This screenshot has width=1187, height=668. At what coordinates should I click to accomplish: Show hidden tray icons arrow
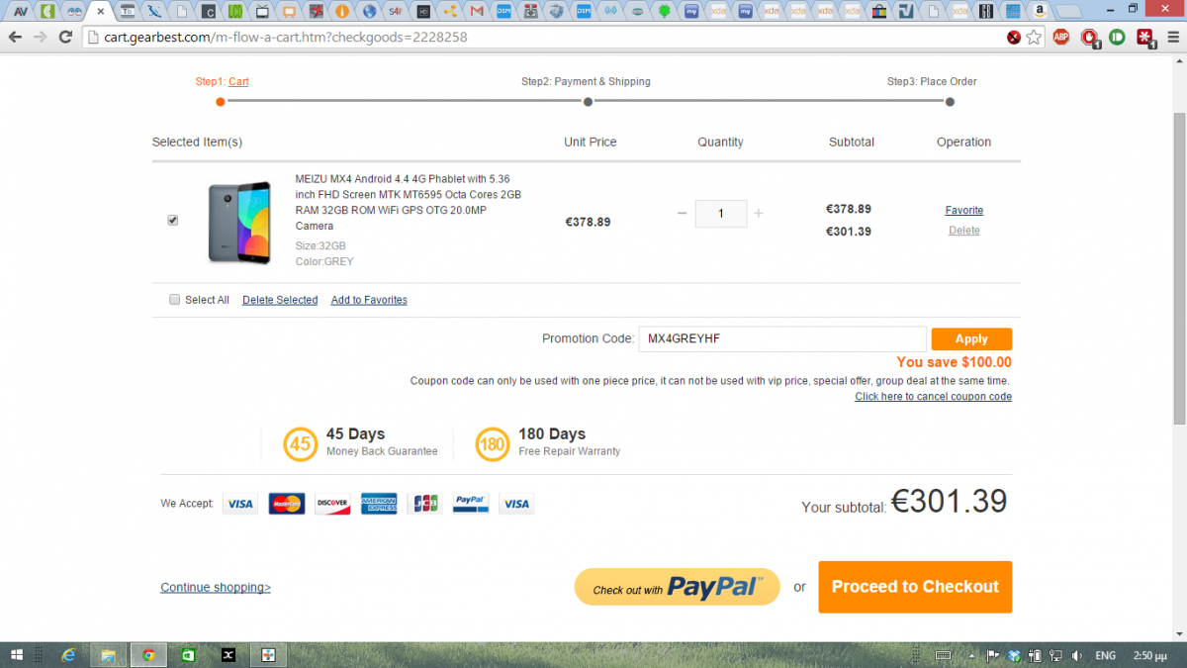pyautogui.click(x=973, y=655)
